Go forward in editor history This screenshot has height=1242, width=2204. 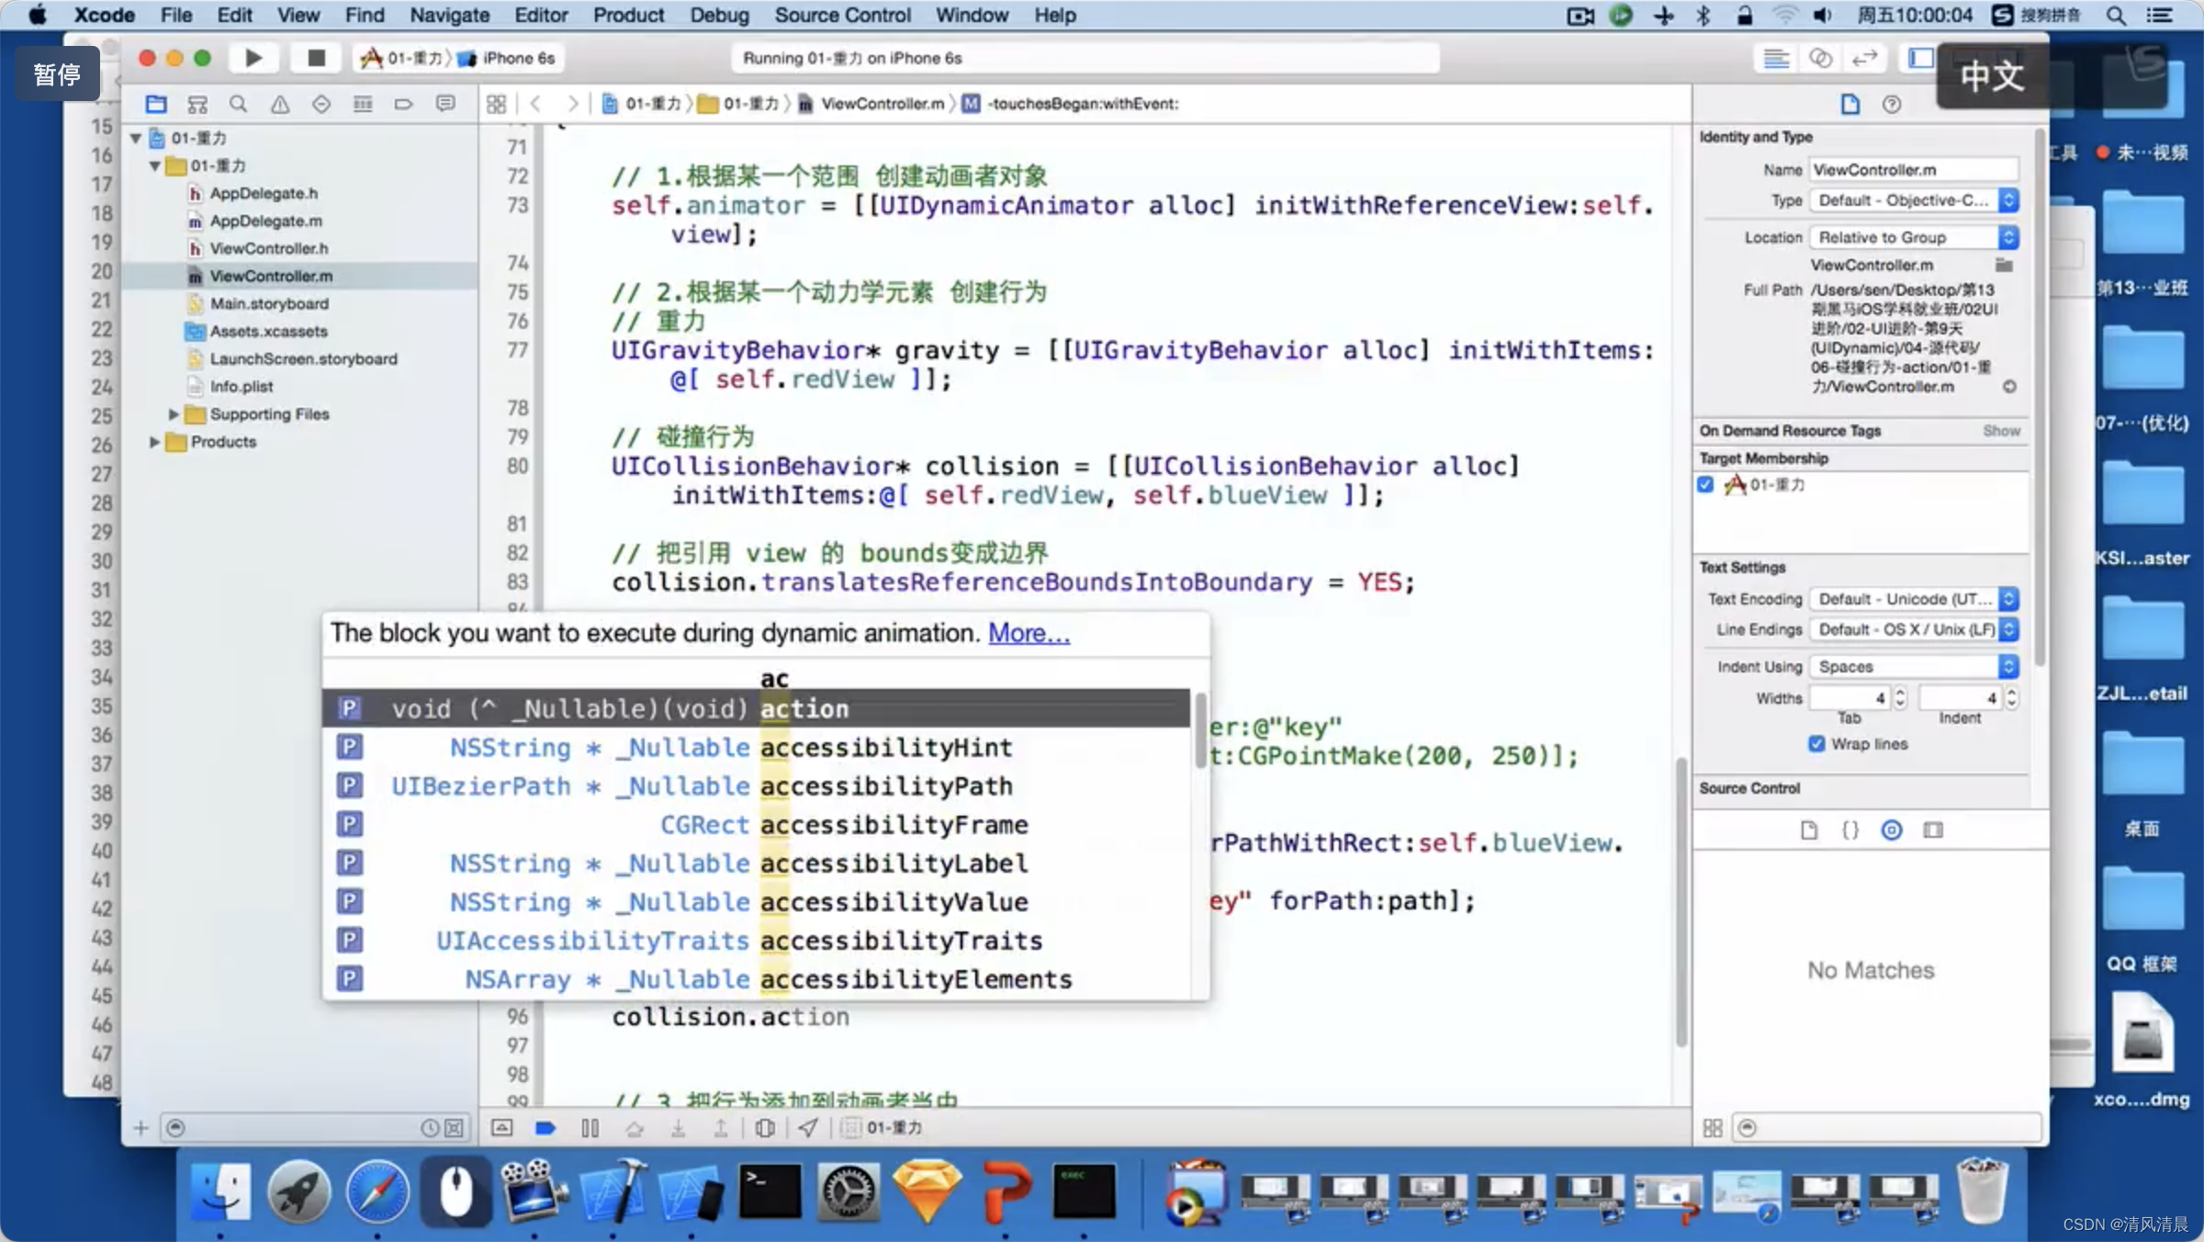573,104
